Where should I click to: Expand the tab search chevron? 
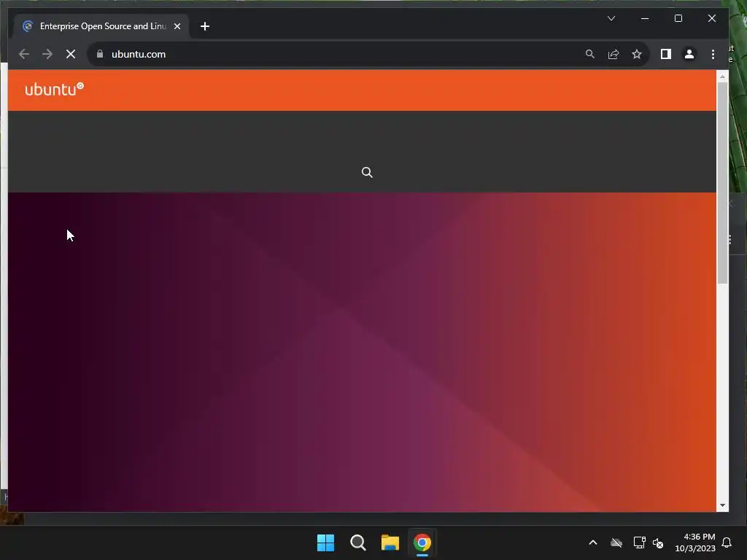click(x=611, y=18)
